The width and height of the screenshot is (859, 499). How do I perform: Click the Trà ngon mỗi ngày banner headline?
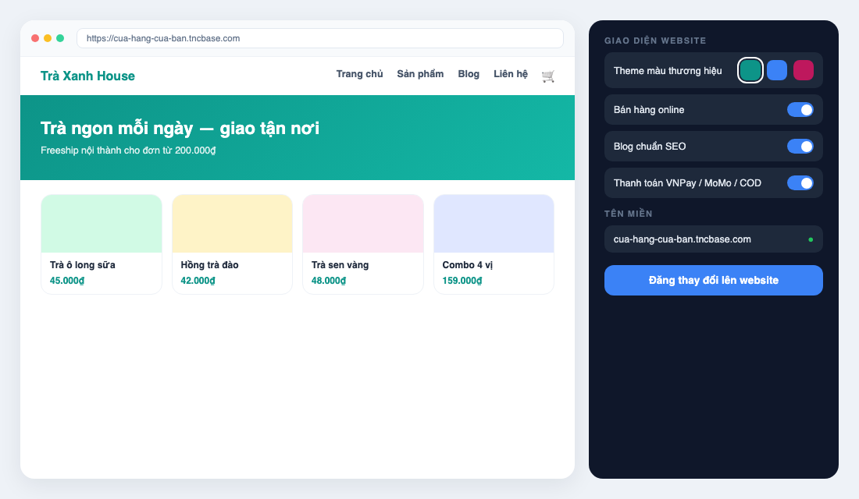coord(180,129)
